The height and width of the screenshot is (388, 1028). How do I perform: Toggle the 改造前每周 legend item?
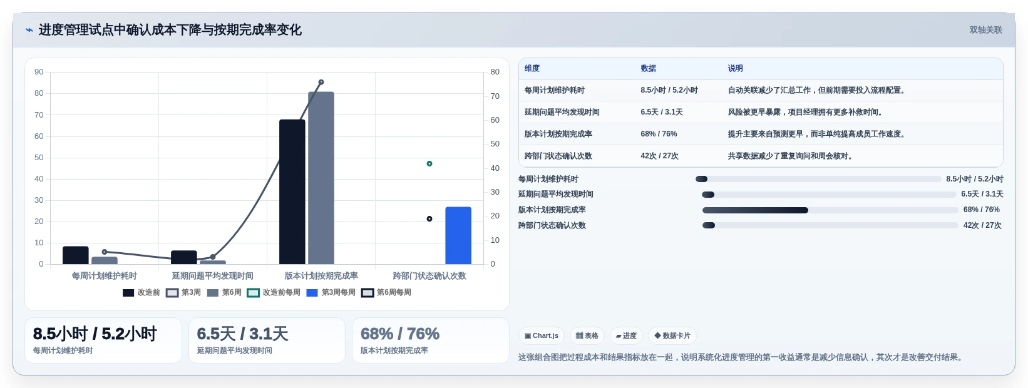pyautogui.click(x=274, y=293)
